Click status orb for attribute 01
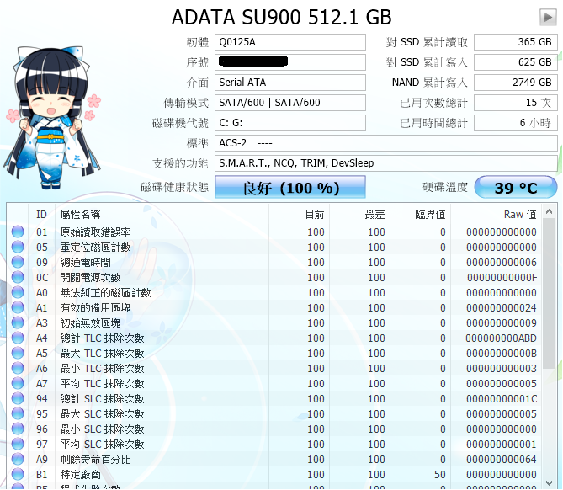563x490 pixels. (x=18, y=232)
